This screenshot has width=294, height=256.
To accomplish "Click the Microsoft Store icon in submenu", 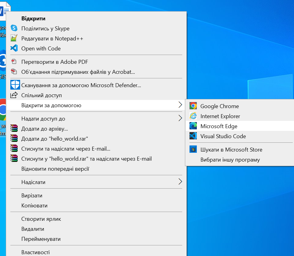I will tap(193, 149).
